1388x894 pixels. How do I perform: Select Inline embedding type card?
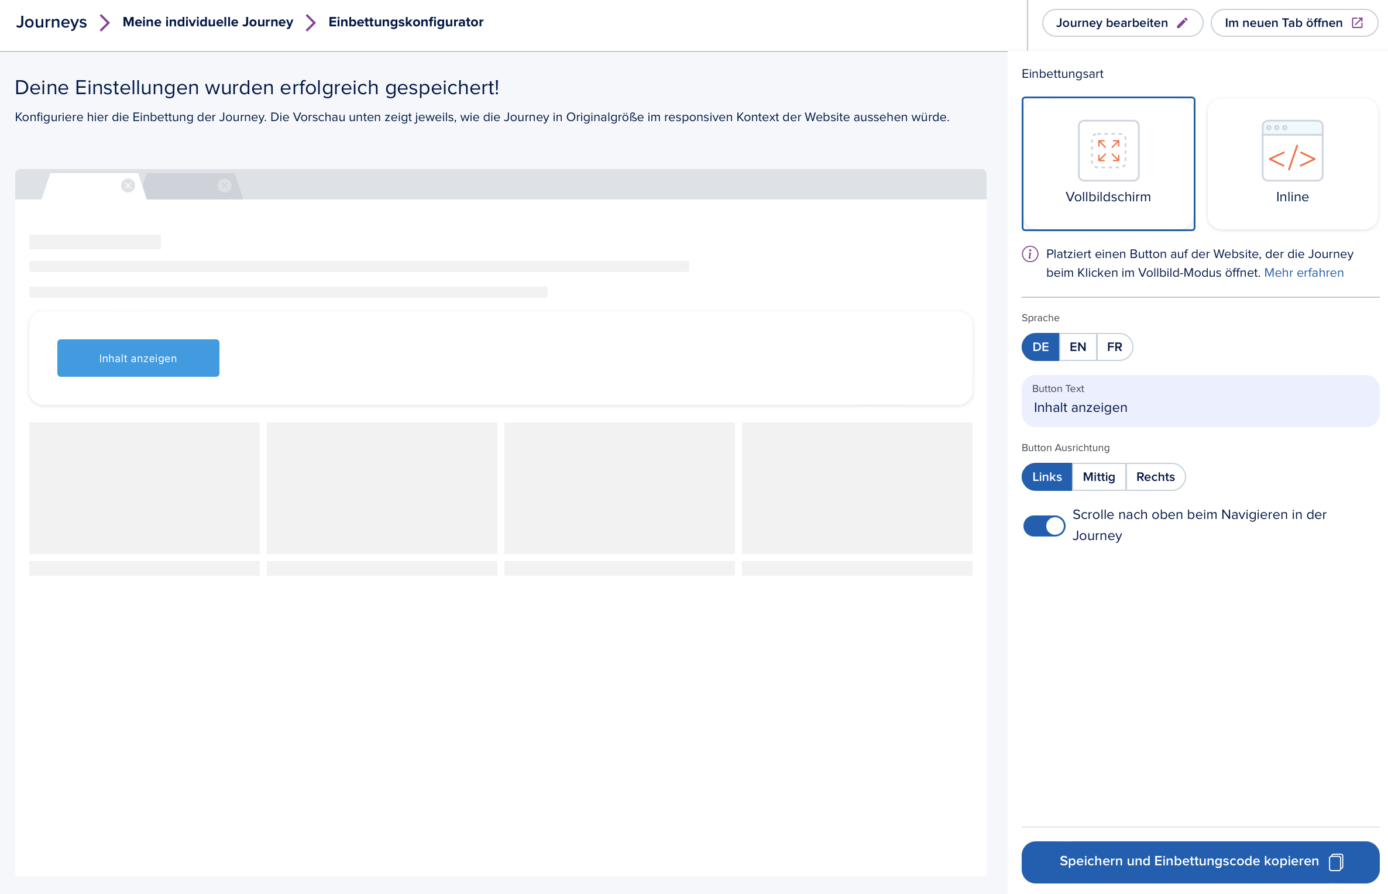pos(1293,163)
